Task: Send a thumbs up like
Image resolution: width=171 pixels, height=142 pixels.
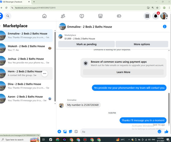Action: coord(167,131)
